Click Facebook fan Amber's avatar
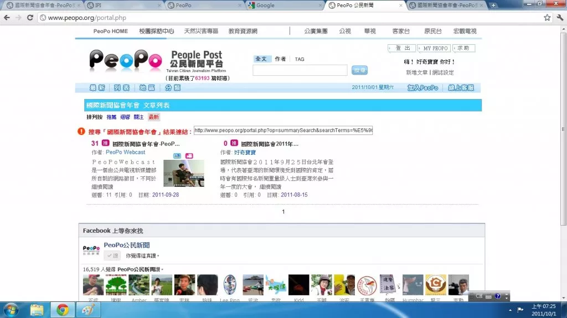Viewport: 567px width, 318px height. coord(139,285)
